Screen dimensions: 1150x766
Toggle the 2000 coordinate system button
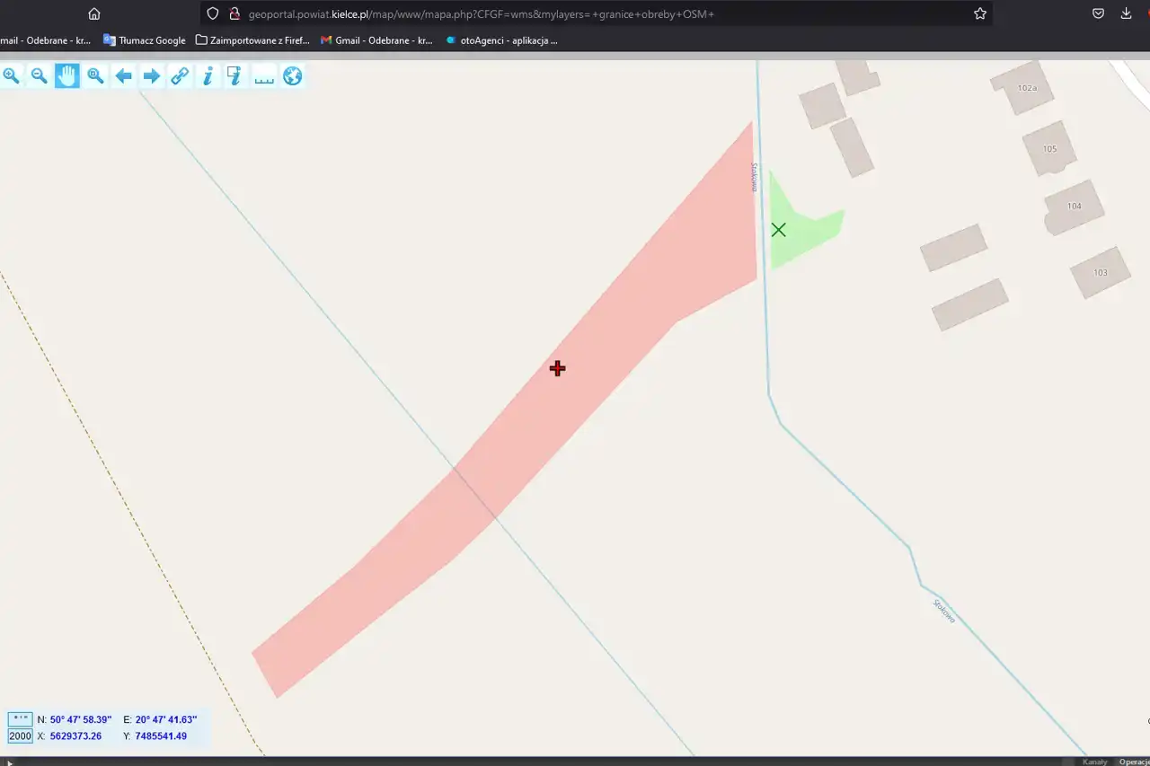20,736
